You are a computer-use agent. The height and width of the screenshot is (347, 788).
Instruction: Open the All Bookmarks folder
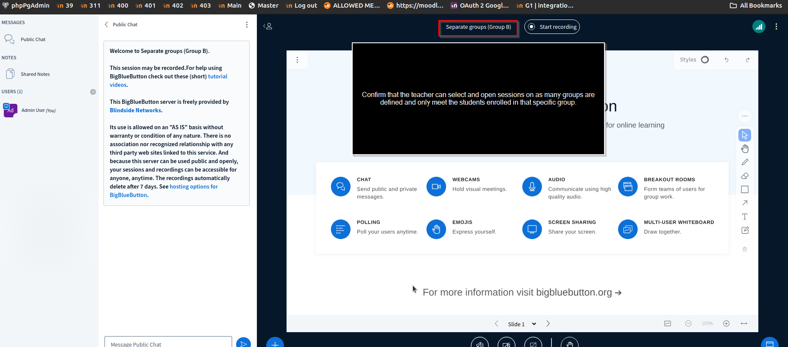(756, 6)
